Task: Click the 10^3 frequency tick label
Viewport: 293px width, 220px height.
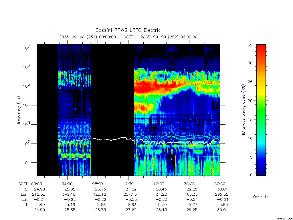Action: pyautogui.click(x=27, y=124)
